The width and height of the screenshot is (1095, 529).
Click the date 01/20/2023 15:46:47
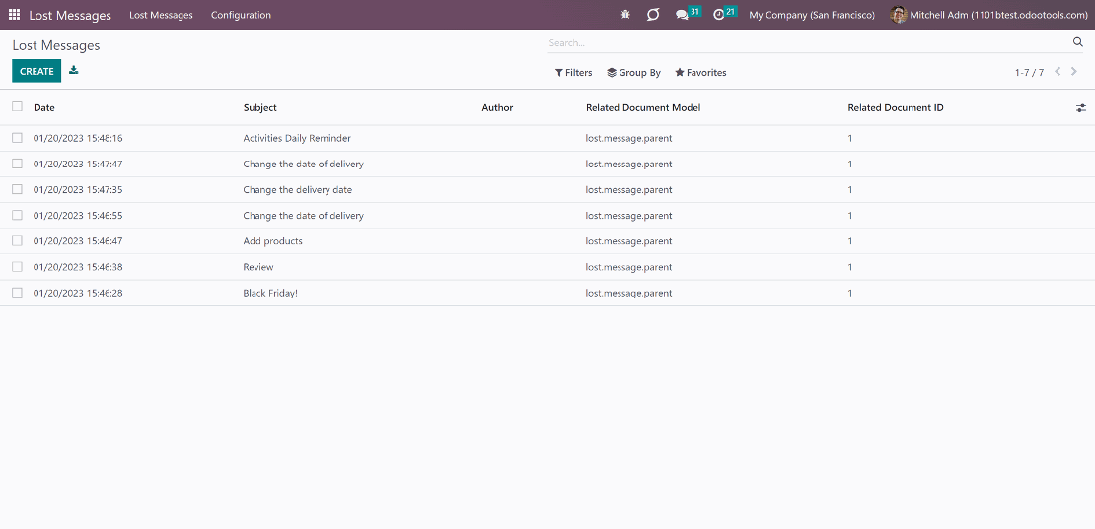click(x=78, y=241)
